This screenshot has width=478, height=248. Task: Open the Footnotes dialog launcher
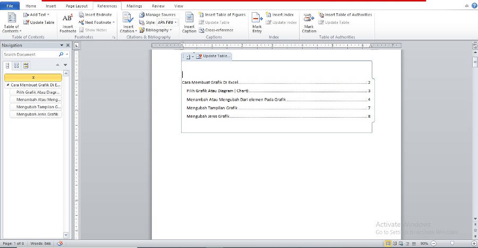[114, 37]
